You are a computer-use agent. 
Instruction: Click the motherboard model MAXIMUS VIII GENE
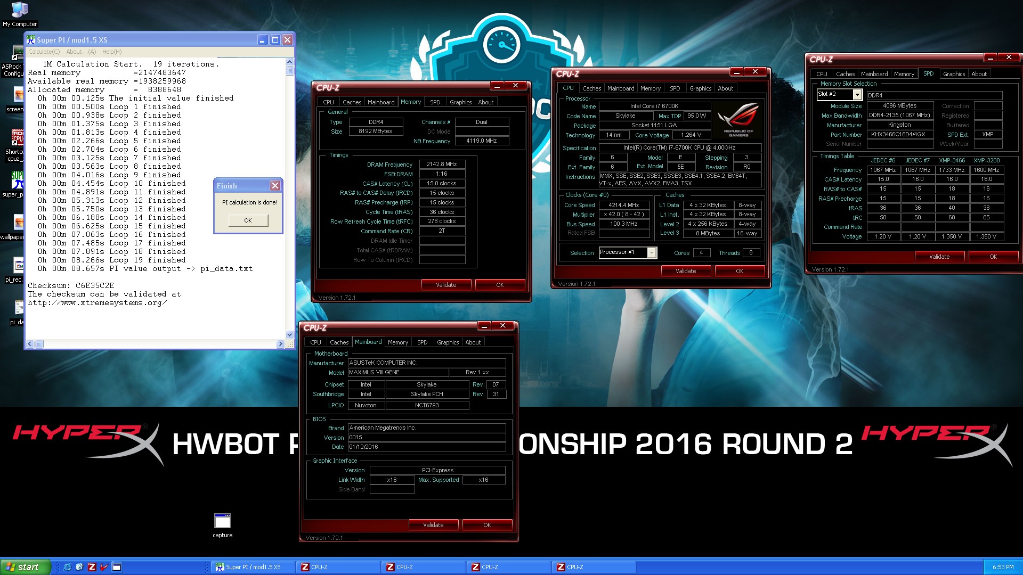pyautogui.click(x=398, y=373)
